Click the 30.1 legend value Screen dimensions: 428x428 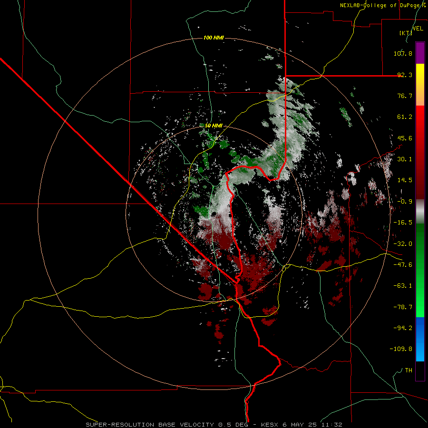[x=405, y=159]
